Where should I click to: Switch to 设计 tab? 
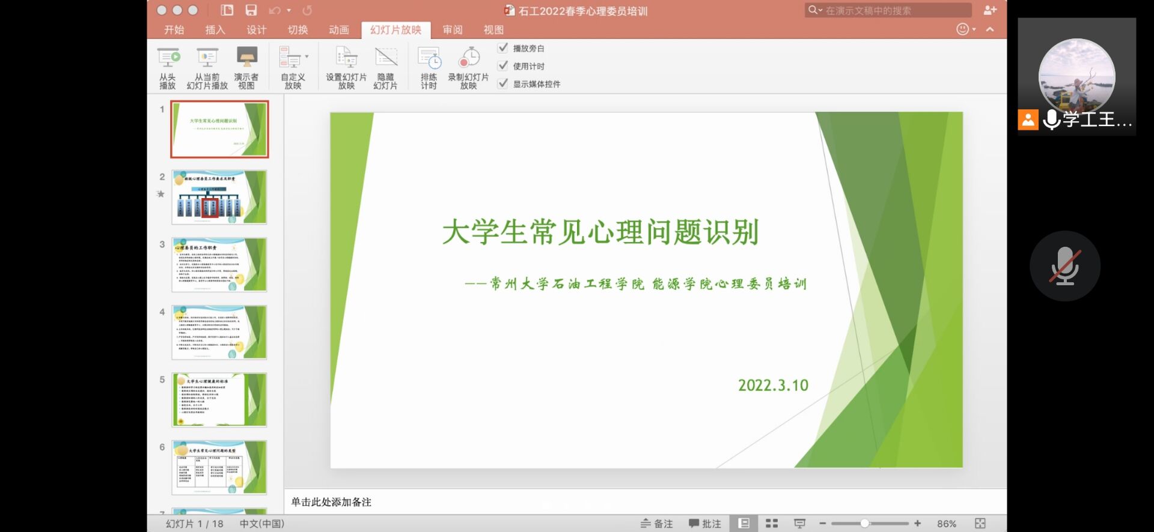[x=256, y=30]
